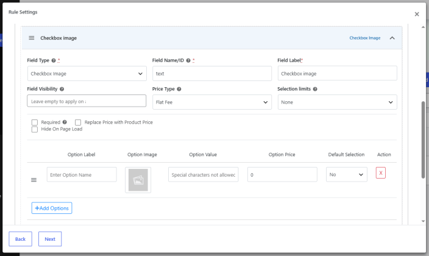Close the Rule Settings dialog
429x256 pixels.
417,14
